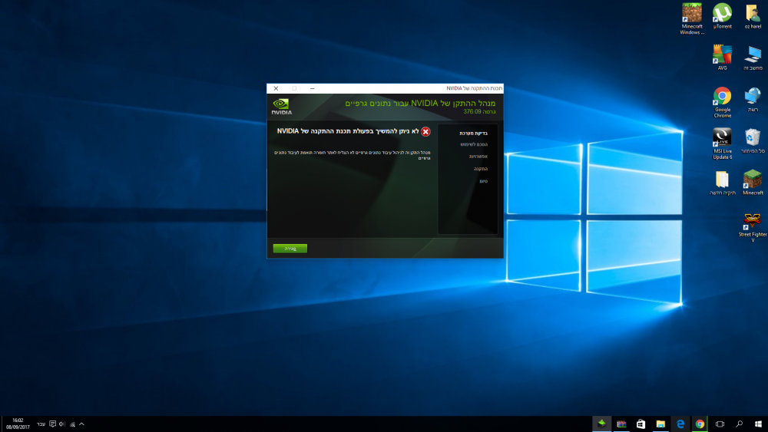Open the תיקיה חדשה folder icon
The image size is (768, 432).
pyautogui.click(x=723, y=183)
